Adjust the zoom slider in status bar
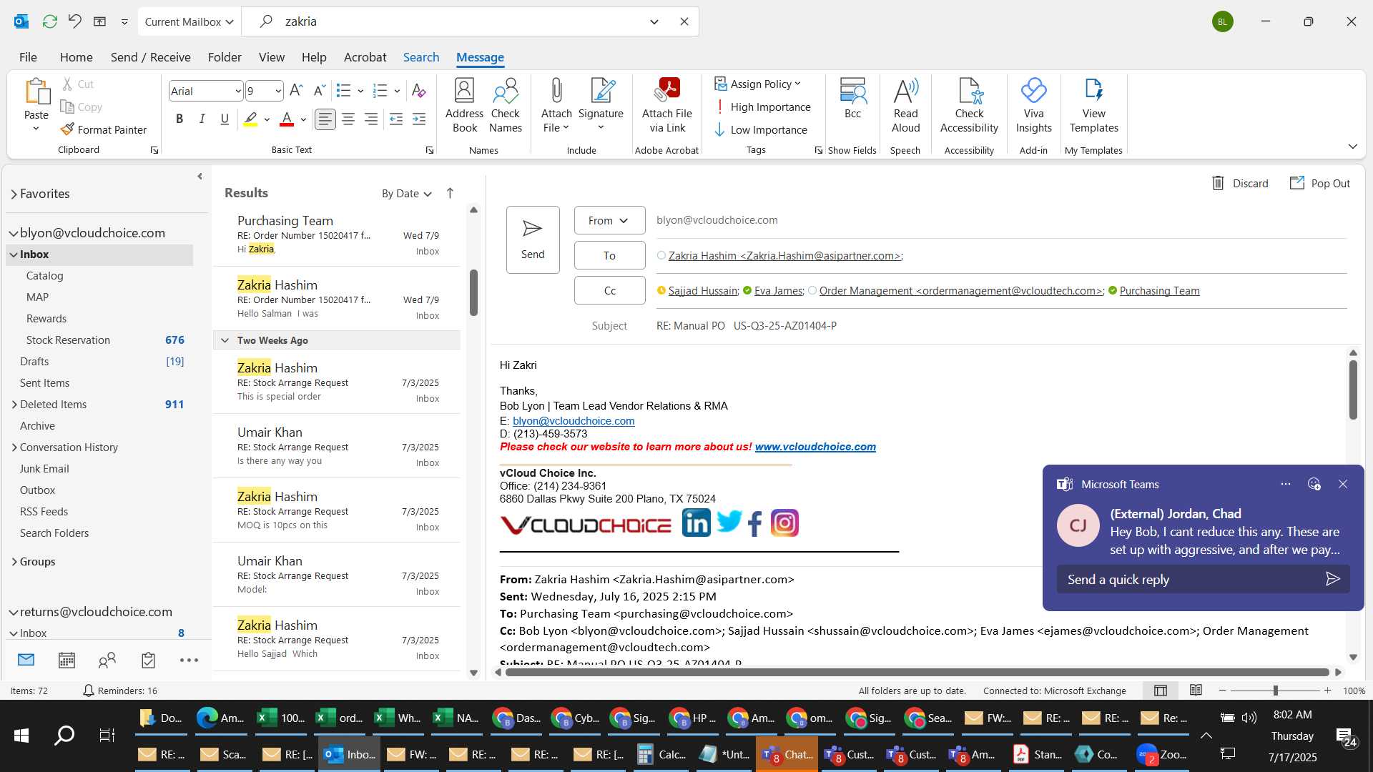Image resolution: width=1373 pixels, height=772 pixels. tap(1275, 691)
